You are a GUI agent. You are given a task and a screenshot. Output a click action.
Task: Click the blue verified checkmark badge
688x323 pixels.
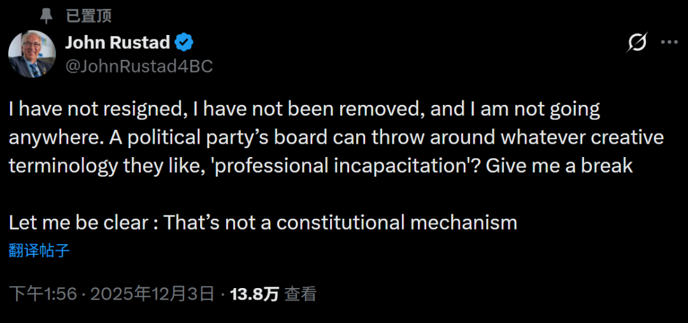click(184, 43)
